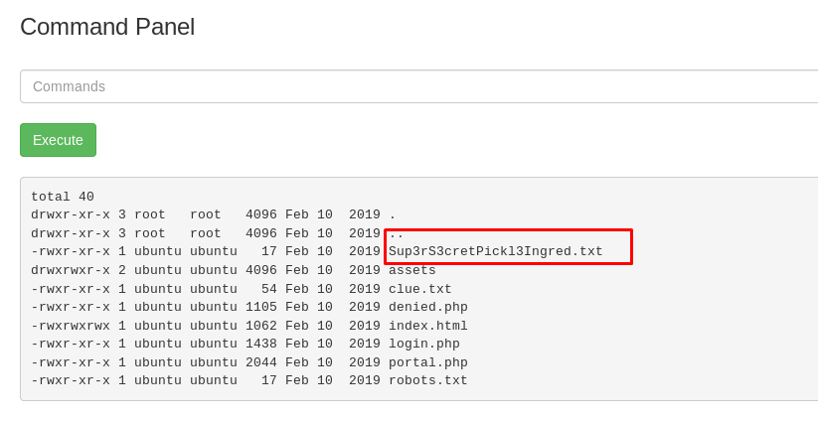Select the highlighted Sup3rS3cretPickl3Ingred.txt filename
The width and height of the screenshot is (818, 421).
[496, 251]
